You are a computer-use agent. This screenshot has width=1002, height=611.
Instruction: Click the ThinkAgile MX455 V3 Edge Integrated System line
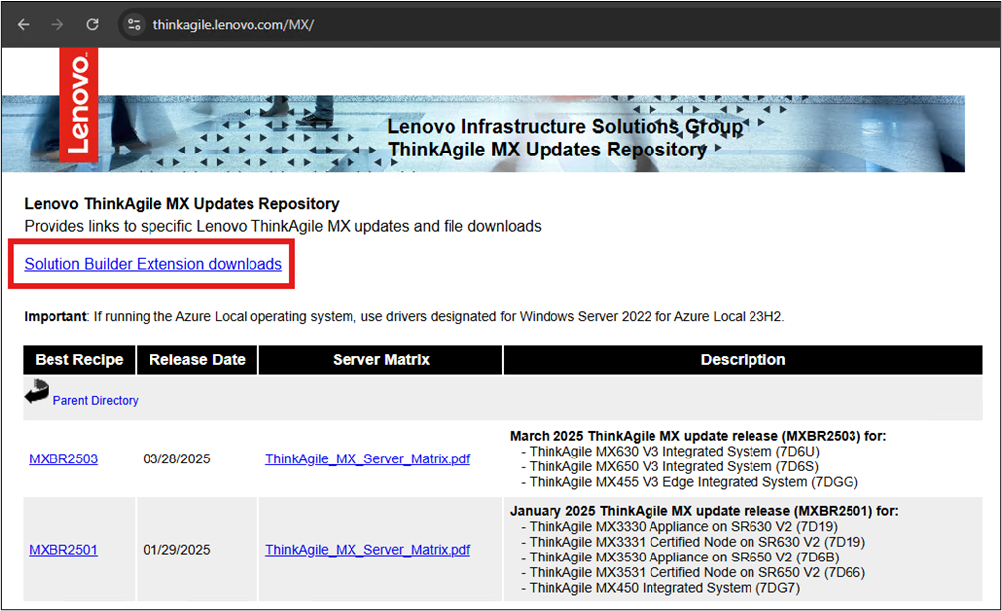[689, 482]
